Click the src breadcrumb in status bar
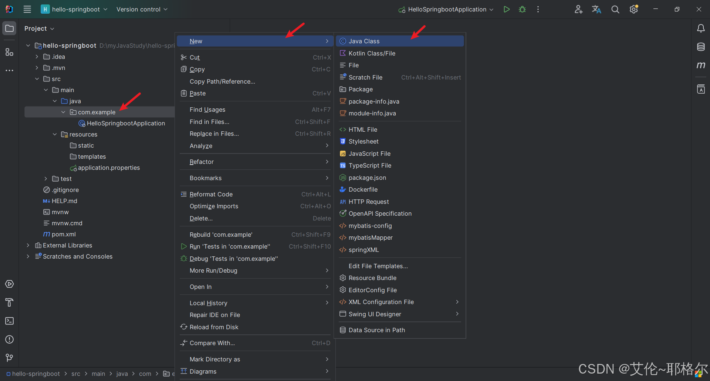 tap(76, 374)
